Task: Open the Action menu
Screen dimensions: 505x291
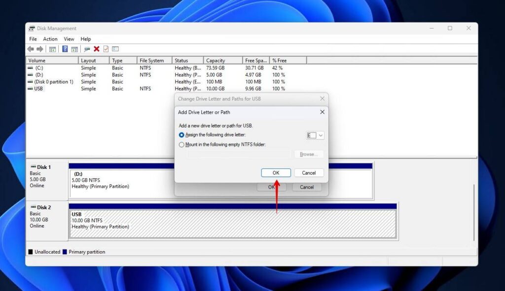Action: point(50,38)
